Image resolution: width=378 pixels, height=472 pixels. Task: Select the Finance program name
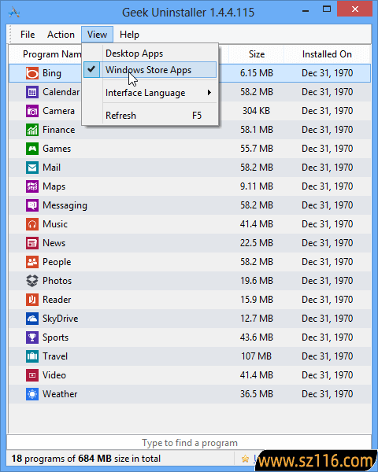click(59, 130)
